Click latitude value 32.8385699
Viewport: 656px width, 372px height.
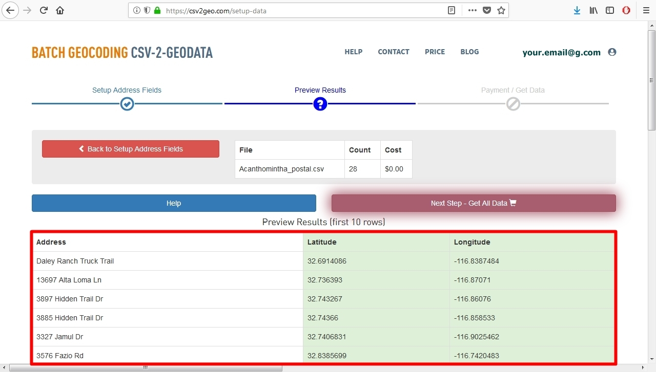point(327,356)
